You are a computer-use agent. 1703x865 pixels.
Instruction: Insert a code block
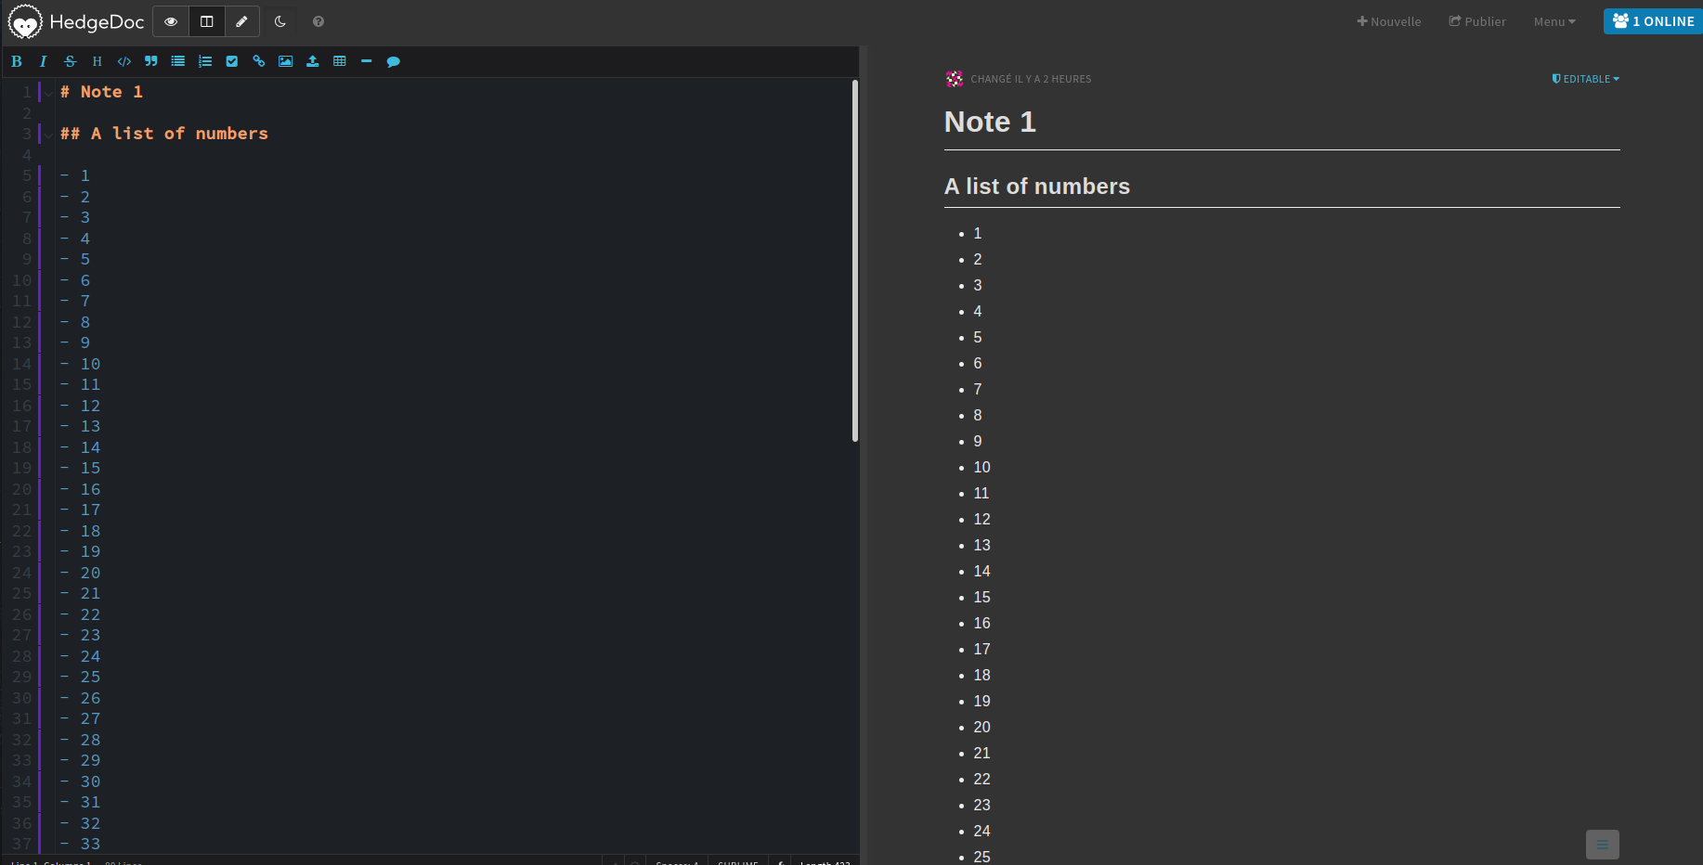[x=123, y=61]
